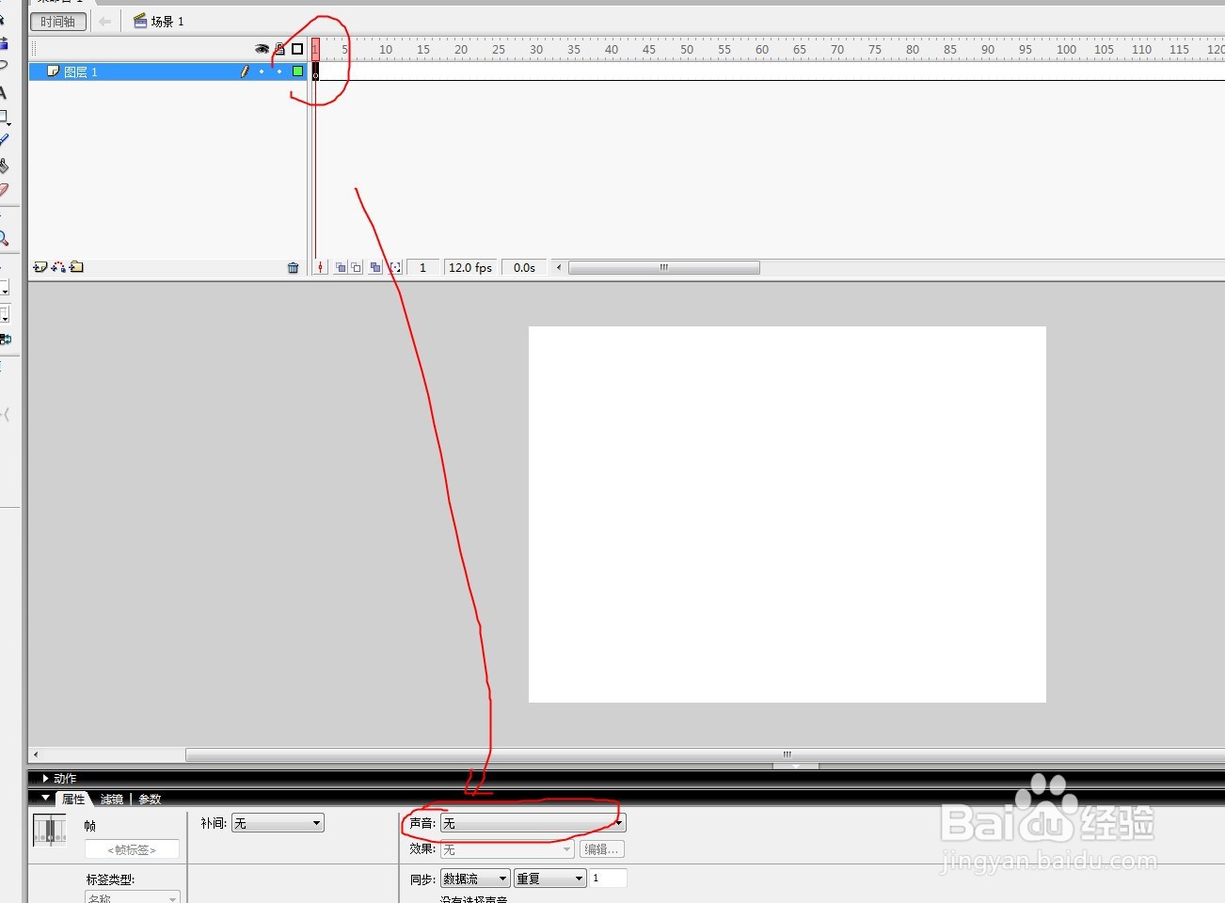1225x903 pixels.
Task: Click the timeline horizontal scrollbar thumb
Action: coord(664,268)
